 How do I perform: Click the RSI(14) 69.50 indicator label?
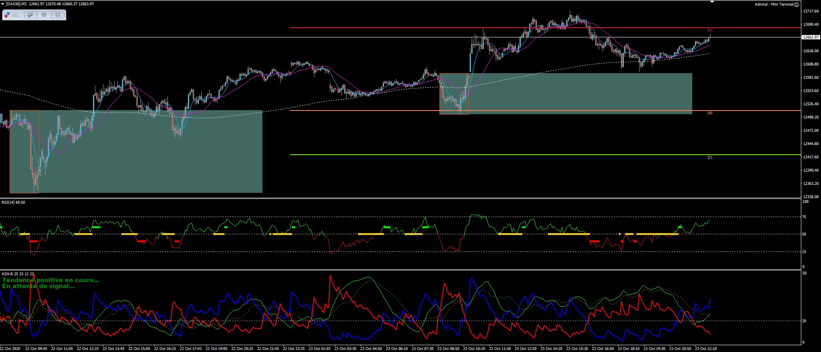13,203
